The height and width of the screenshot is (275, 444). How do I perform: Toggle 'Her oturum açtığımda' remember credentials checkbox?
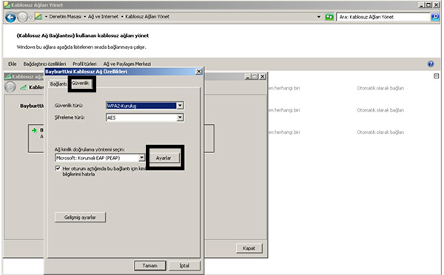pos(58,169)
